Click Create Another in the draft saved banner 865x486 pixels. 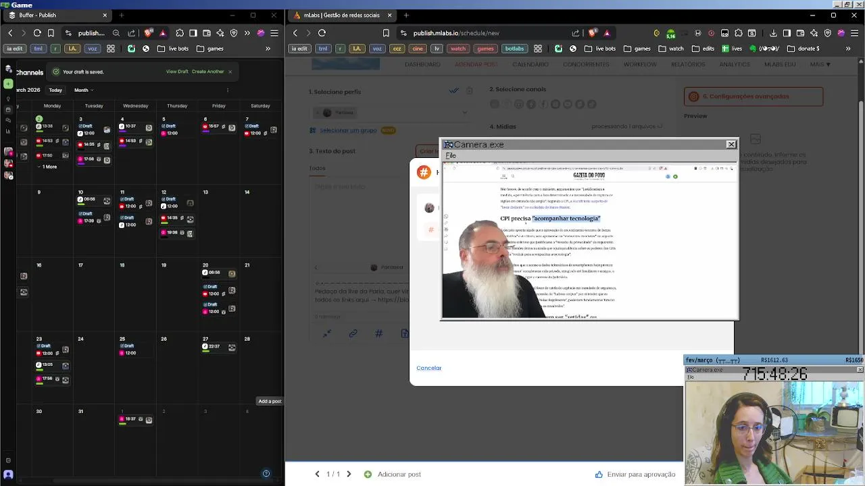coord(208,72)
